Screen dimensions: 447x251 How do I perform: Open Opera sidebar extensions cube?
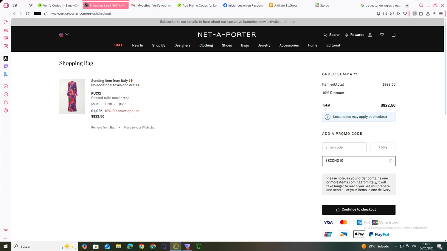pos(6,102)
